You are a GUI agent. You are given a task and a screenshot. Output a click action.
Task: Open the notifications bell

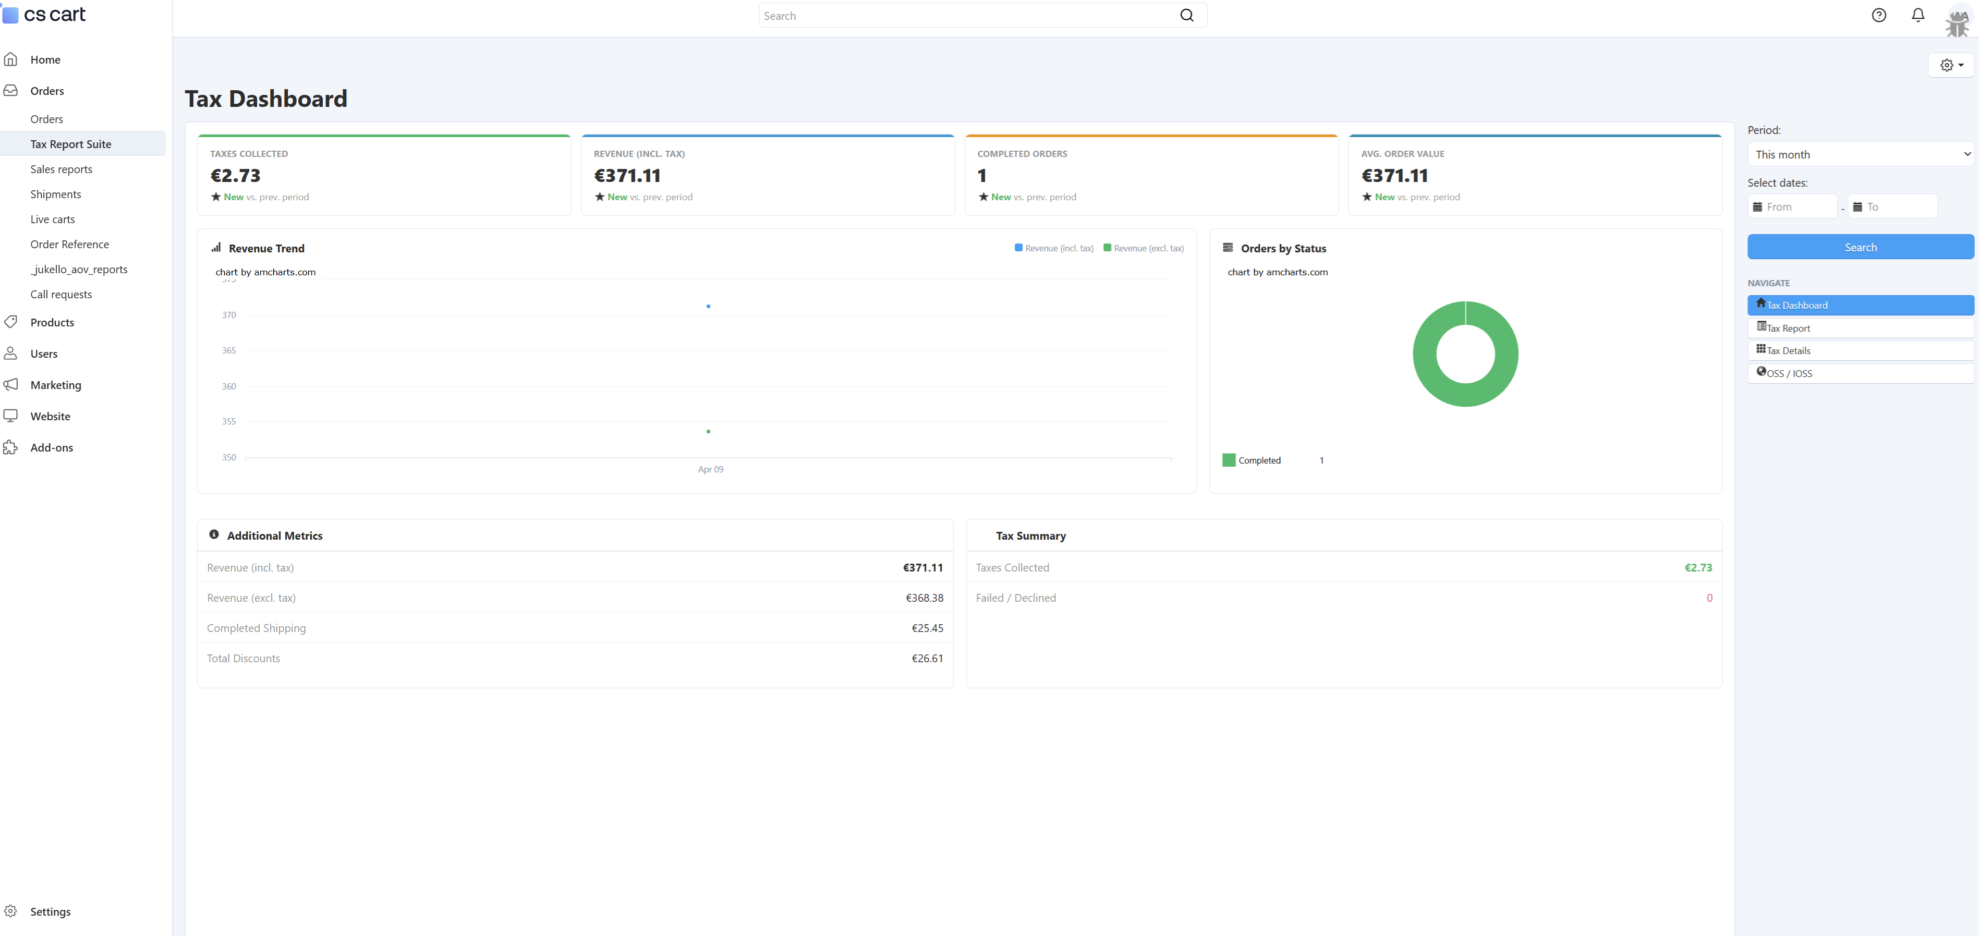click(1917, 15)
